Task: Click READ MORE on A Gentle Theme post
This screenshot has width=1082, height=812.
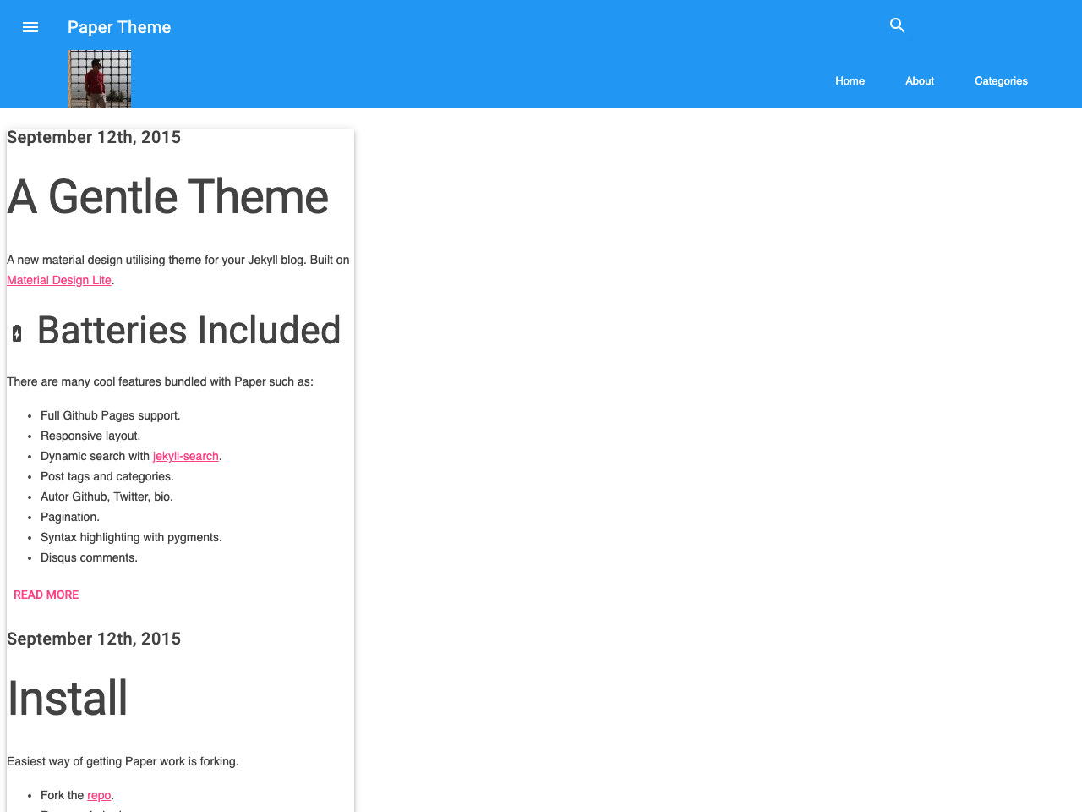Action: (x=46, y=594)
